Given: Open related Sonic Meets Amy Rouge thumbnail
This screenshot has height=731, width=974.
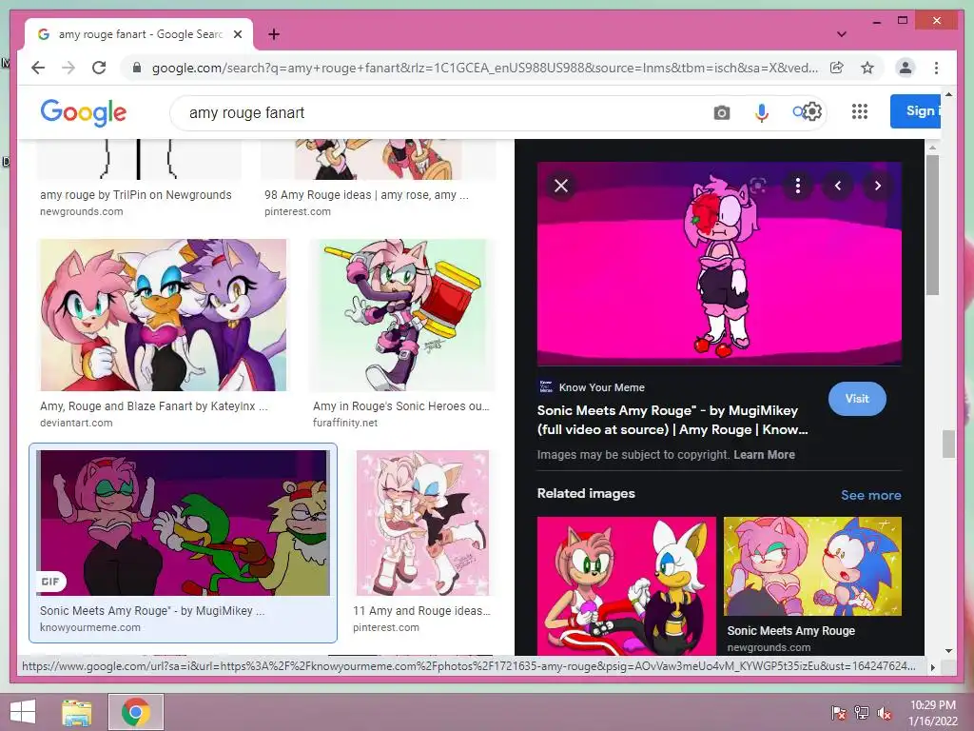Looking at the screenshot, I should tap(812, 566).
